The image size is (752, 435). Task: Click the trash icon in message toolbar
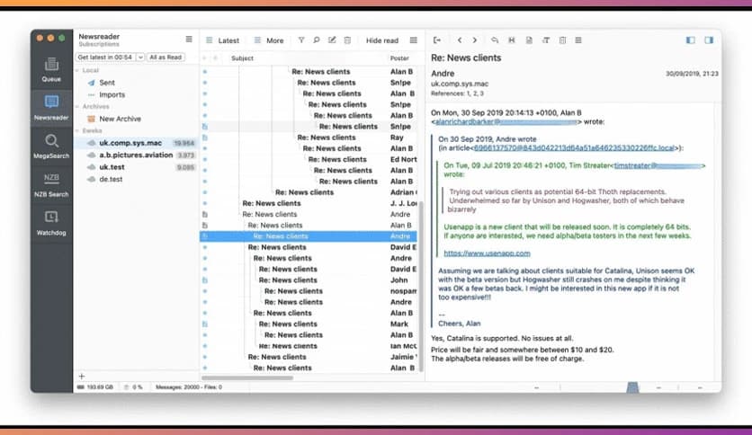pyautogui.click(x=348, y=40)
